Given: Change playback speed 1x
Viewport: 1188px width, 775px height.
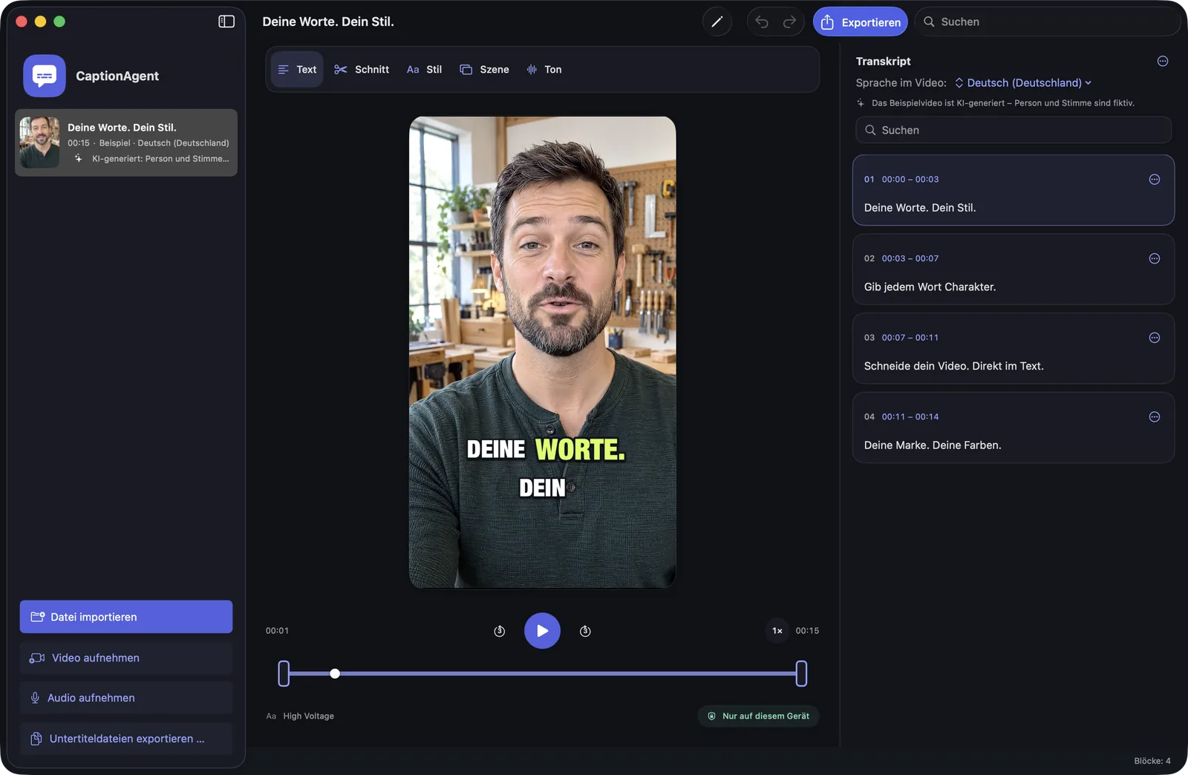Looking at the screenshot, I should coord(777,630).
